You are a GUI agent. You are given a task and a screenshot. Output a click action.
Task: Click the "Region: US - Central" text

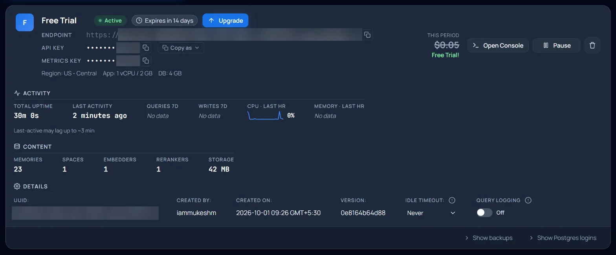(x=69, y=73)
